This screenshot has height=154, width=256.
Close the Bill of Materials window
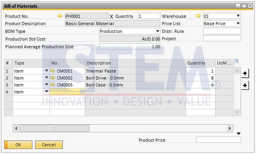250,6
